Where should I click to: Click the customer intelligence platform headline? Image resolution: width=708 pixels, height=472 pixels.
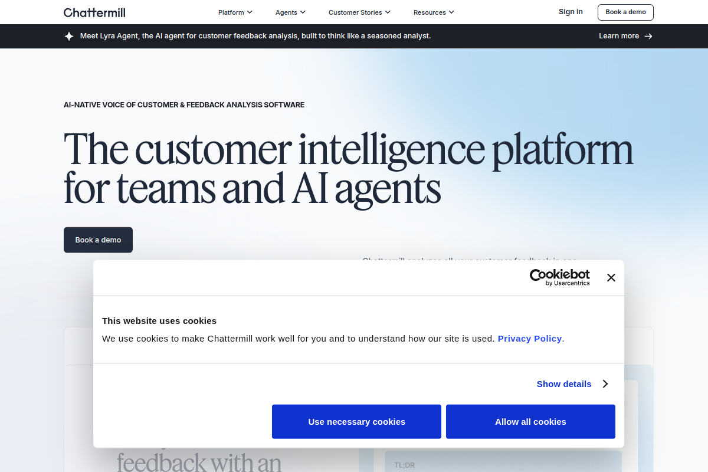348,169
